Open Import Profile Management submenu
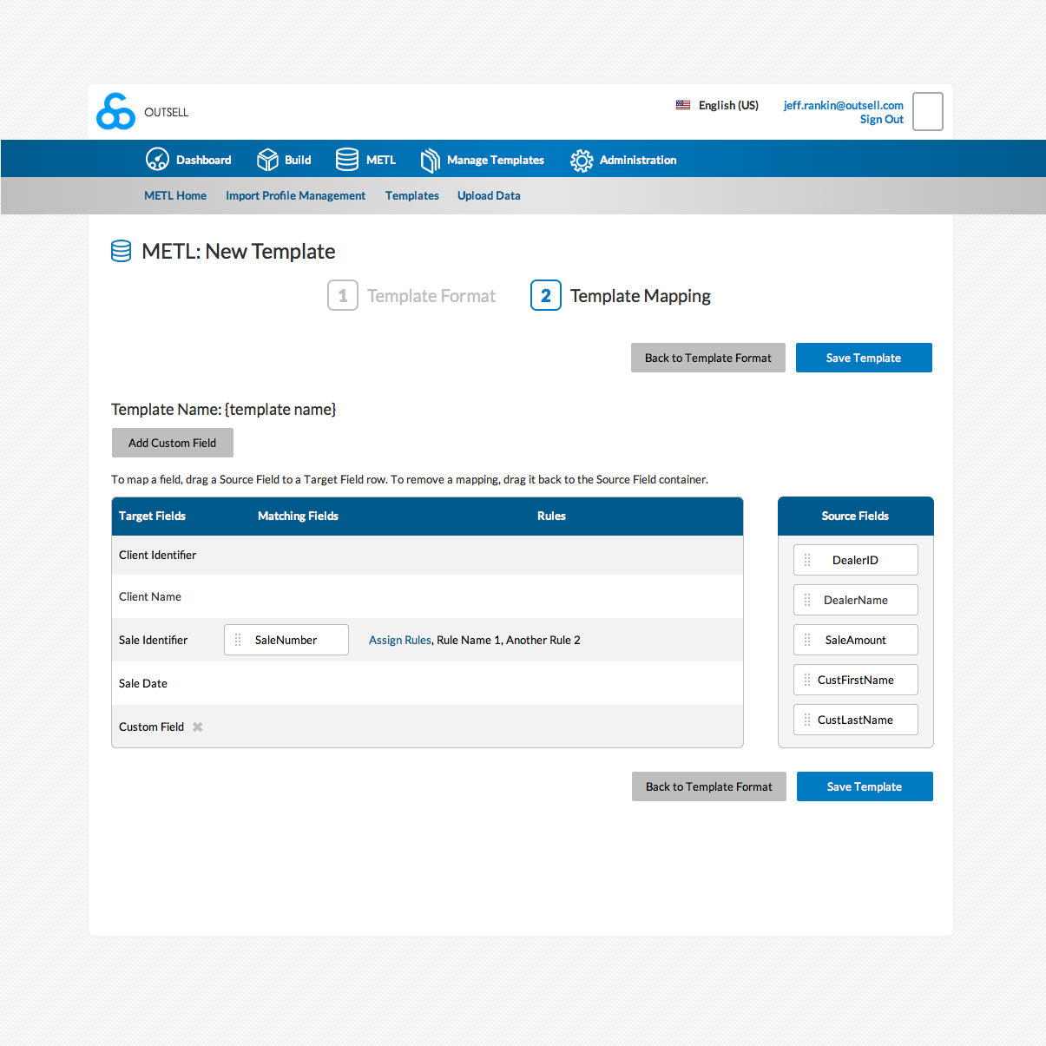 pos(295,196)
